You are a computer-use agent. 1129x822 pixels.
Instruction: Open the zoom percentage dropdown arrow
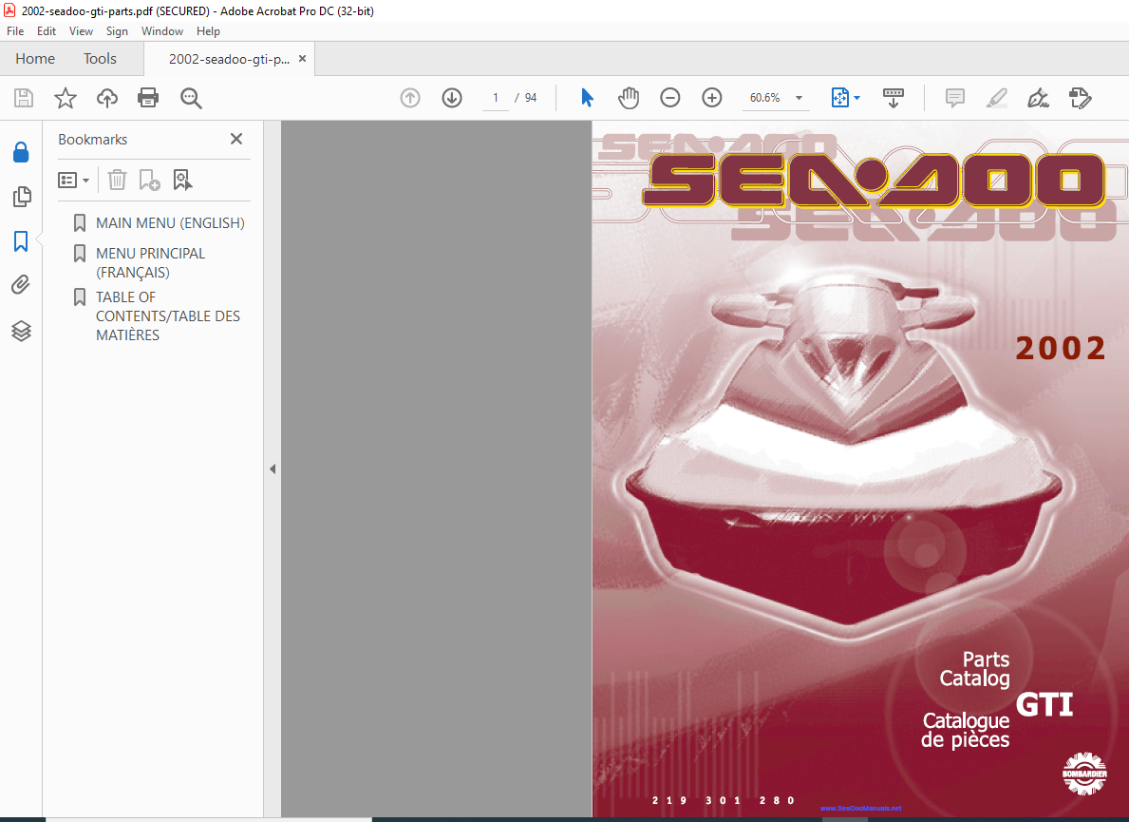coord(799,98)
